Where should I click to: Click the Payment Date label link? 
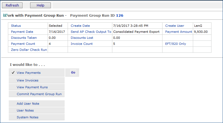pos(22,32)
